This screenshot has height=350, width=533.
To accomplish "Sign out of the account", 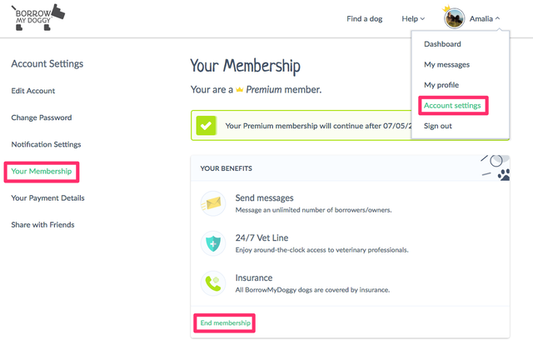I will 438,126.
